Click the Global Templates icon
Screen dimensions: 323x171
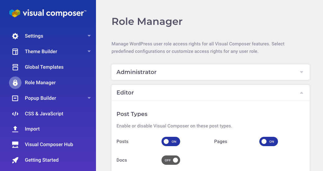15,67
